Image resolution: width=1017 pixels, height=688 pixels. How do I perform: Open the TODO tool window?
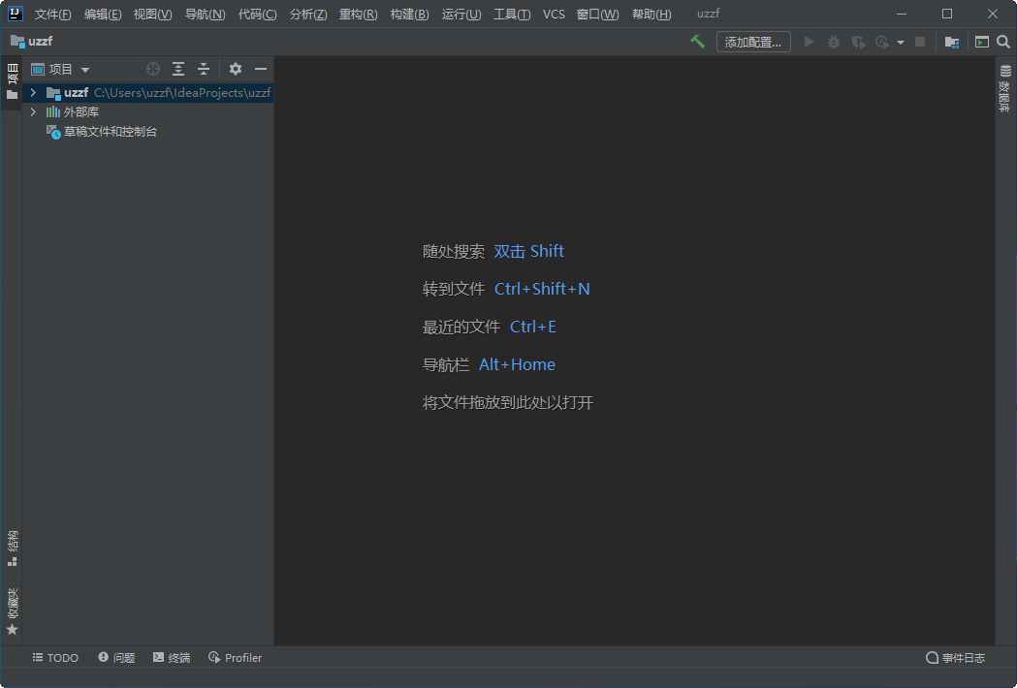(x=55, y=658)
